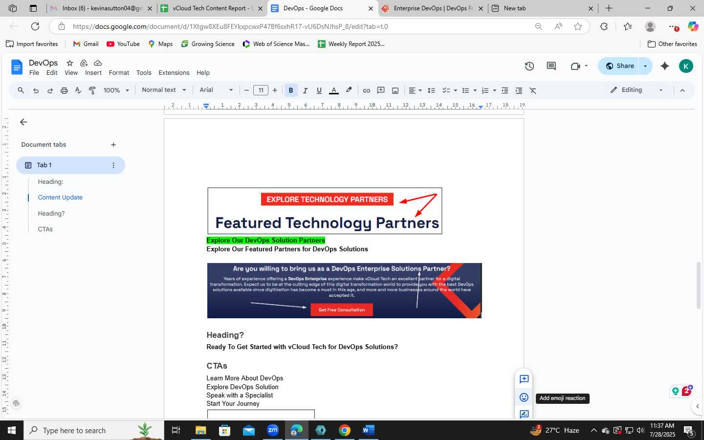Show all comments icon
This screenshot has width=704, height=440.
(x=551, y=66)
